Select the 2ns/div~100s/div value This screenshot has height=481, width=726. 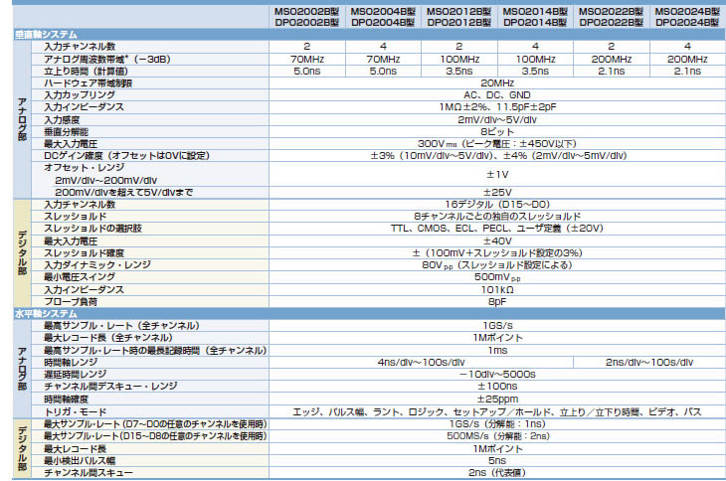[649, 362]
